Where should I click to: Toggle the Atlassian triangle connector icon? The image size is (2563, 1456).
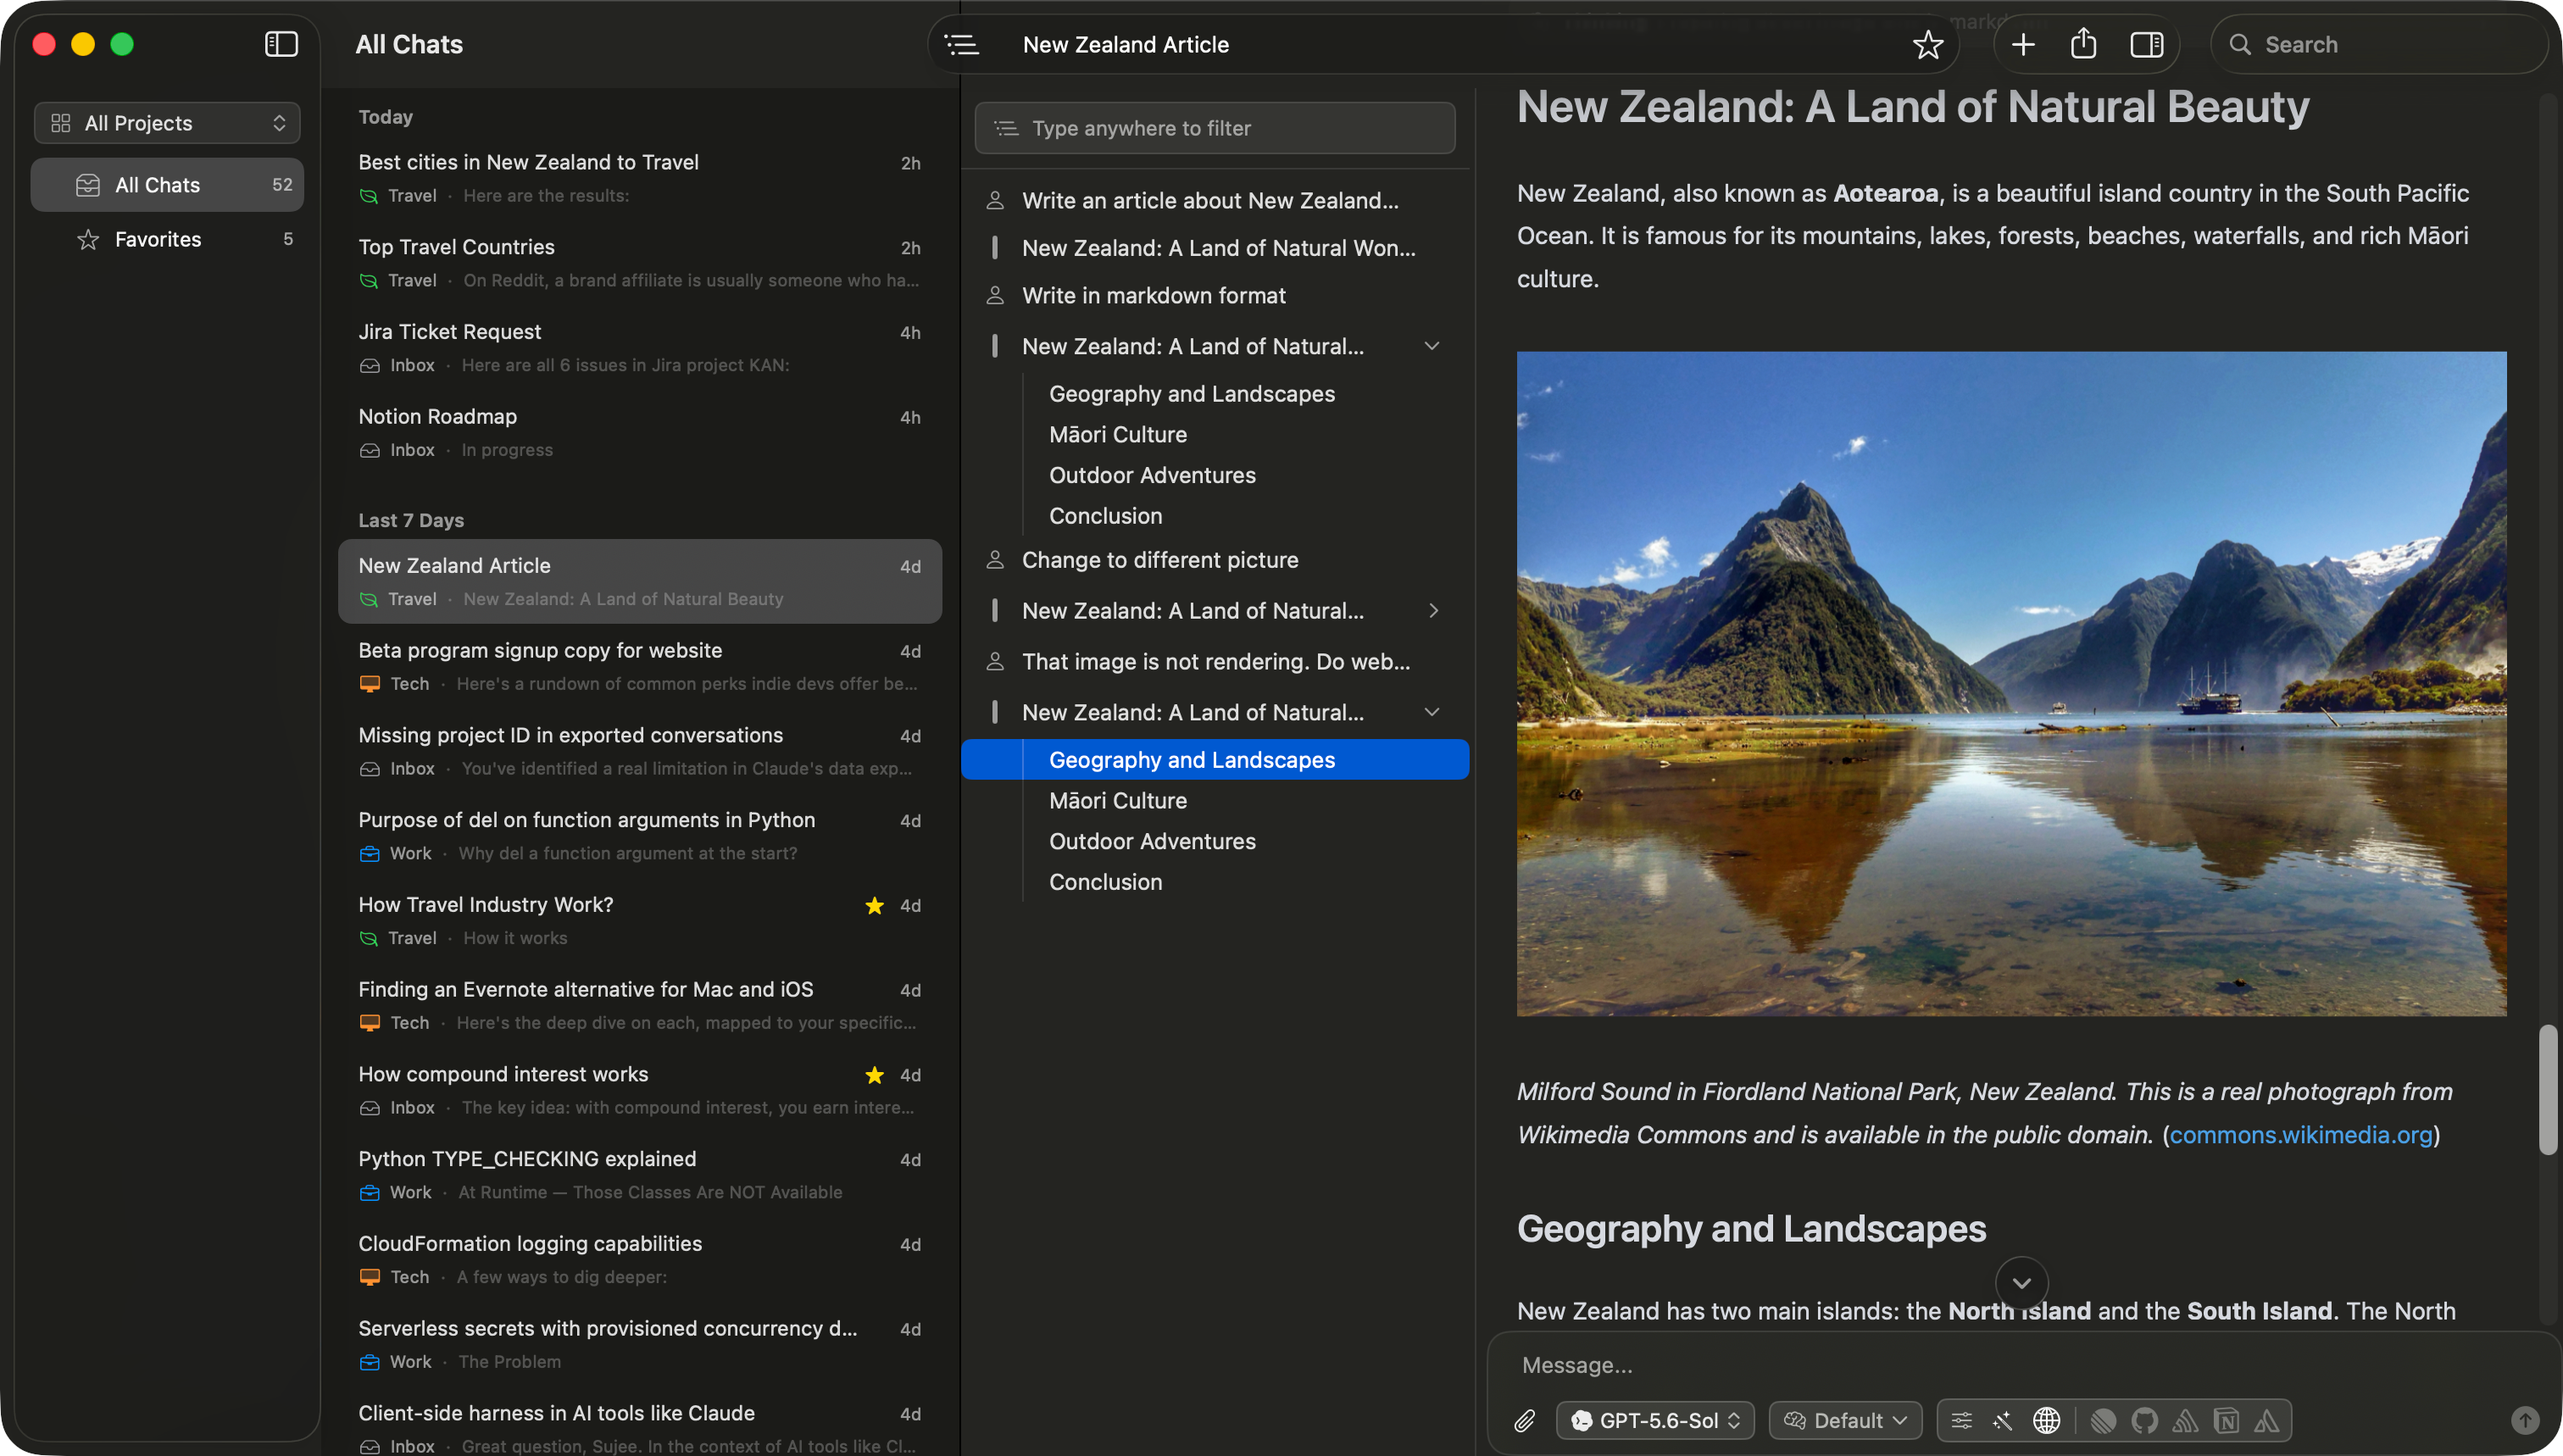[2267, 1420]
